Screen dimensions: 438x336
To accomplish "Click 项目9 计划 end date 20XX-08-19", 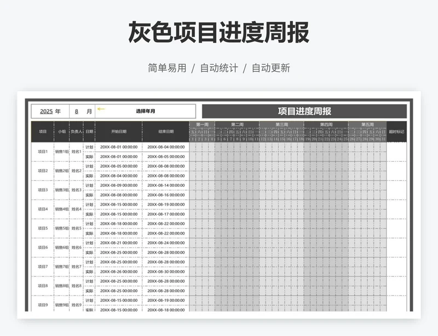I will 166,300.
